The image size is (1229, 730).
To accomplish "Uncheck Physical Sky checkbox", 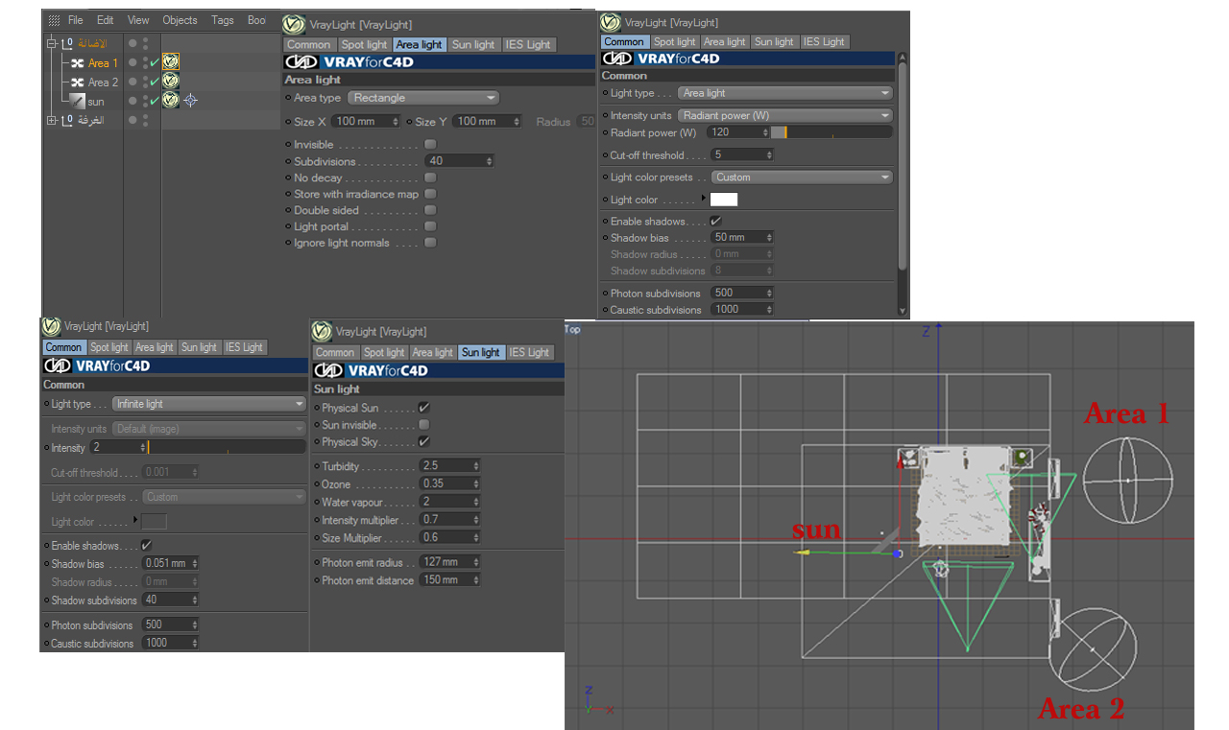I will 424,442.
